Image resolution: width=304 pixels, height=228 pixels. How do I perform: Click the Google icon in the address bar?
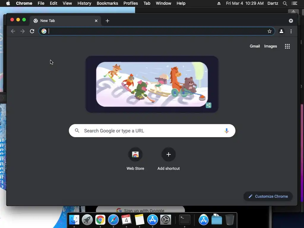point(44,31)
